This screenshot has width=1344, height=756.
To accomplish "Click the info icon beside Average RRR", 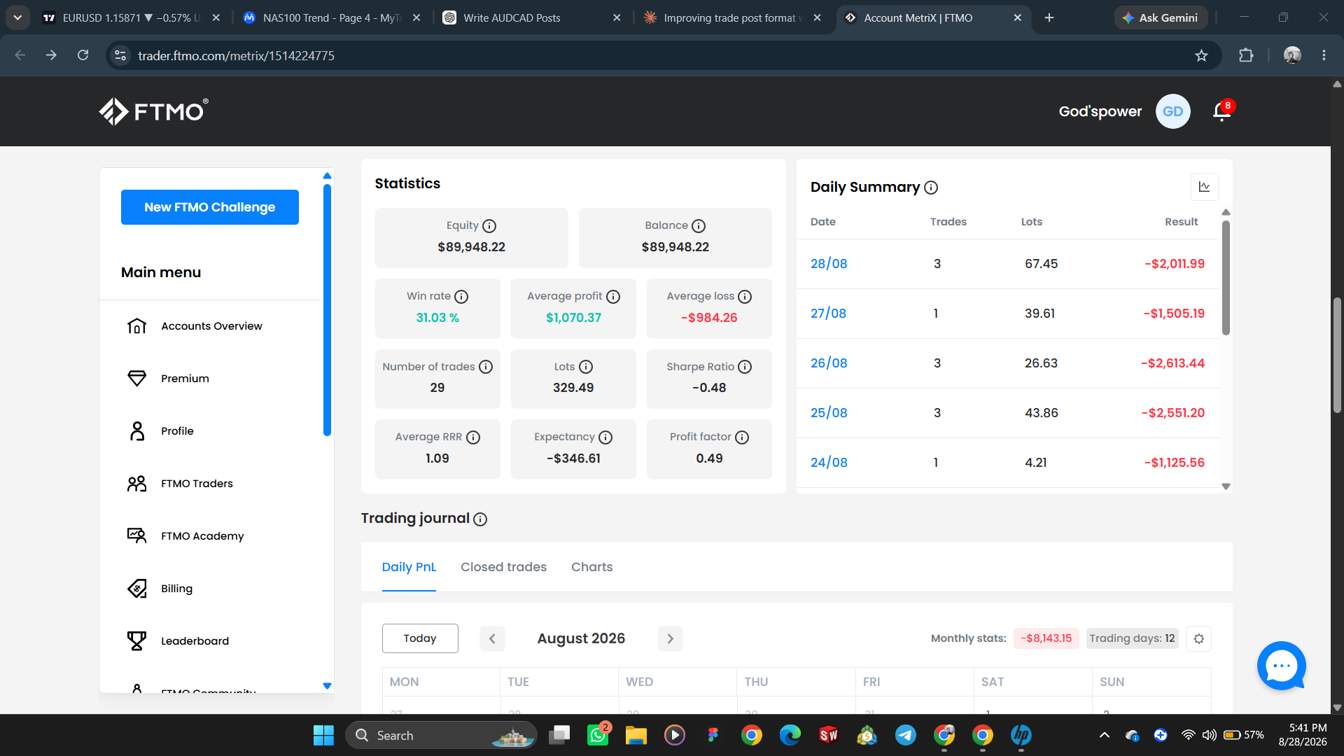I will pos(473,437).
